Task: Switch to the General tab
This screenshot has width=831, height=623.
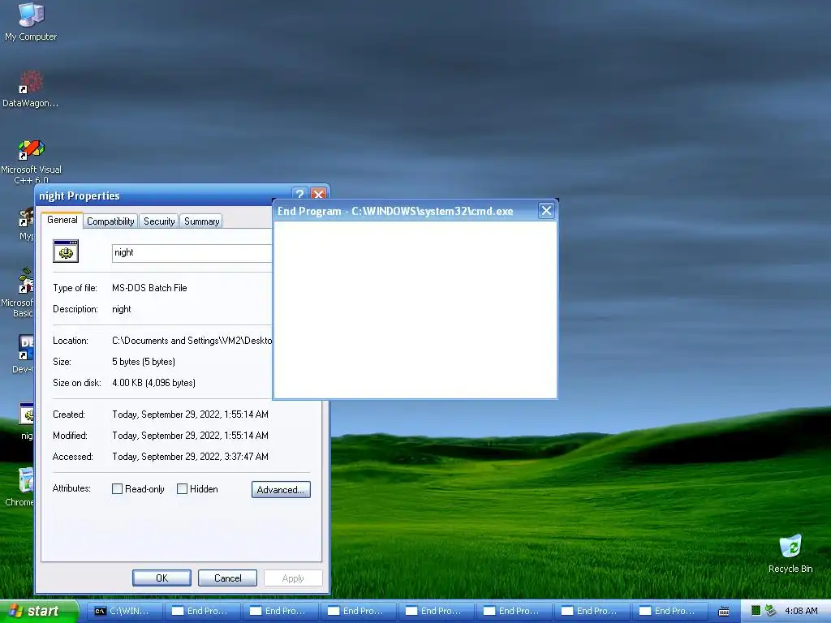Action: 62,220
